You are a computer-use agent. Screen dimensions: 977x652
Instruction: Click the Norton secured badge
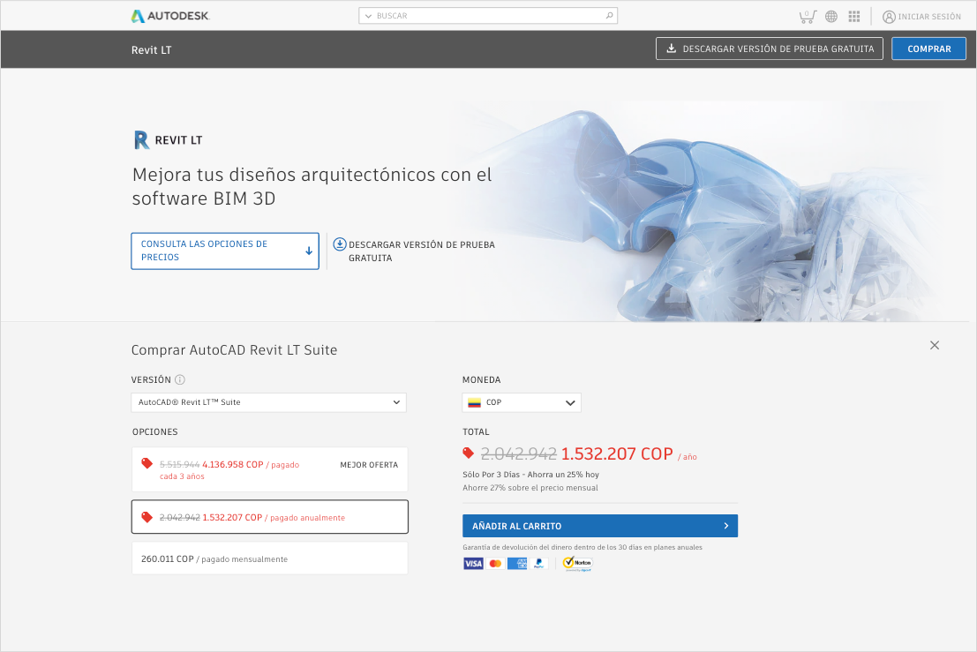pos(577,564)
